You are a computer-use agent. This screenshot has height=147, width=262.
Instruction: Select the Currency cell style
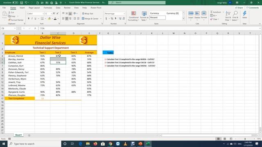157,13
